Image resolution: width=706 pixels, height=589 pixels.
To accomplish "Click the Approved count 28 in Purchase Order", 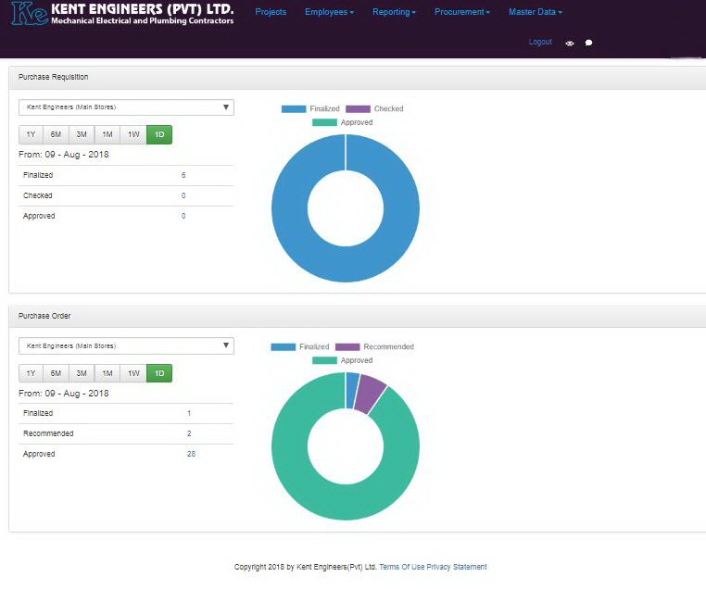I will 191,454.
